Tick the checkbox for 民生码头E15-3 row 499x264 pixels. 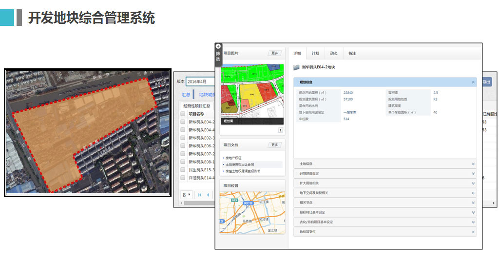pos(183,170)
